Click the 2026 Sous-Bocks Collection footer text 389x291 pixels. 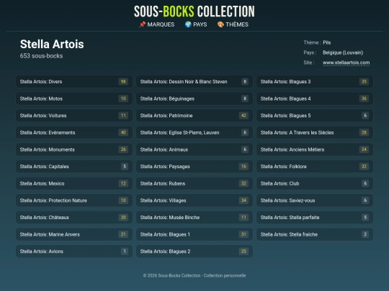(x=194, y=276)
